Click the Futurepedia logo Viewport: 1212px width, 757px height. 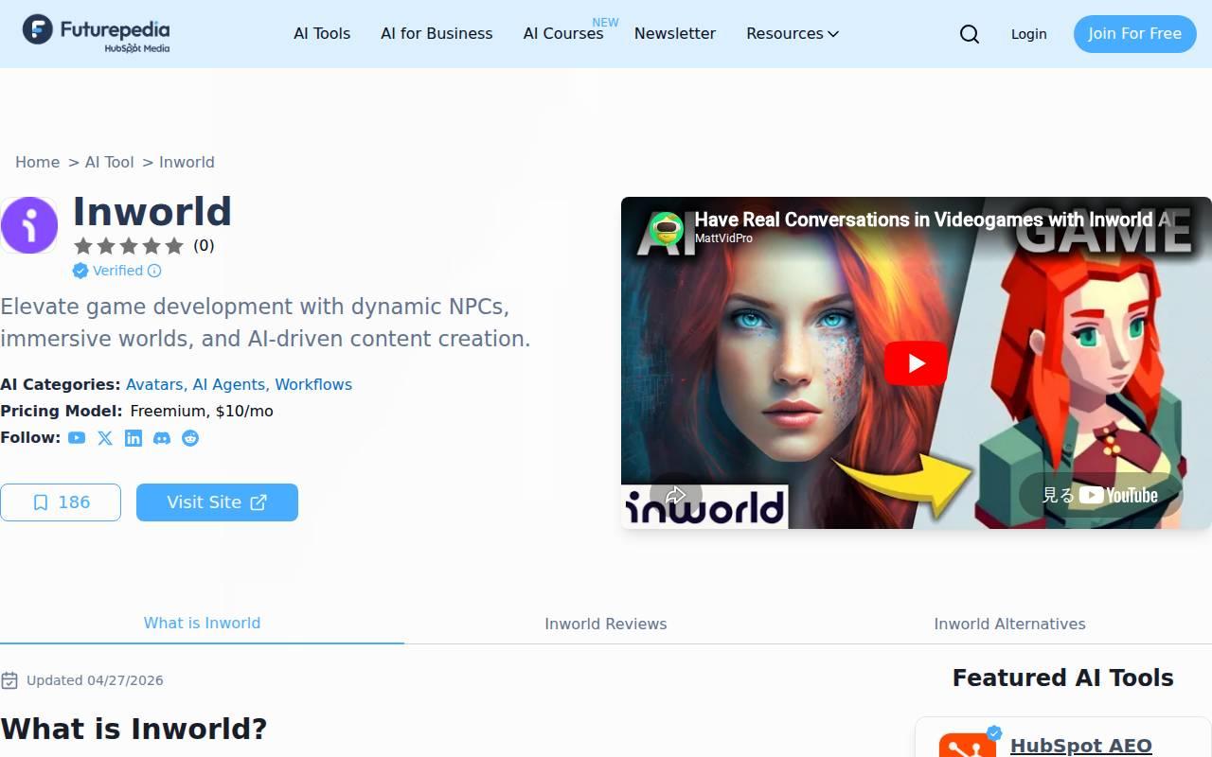point(97,34)
